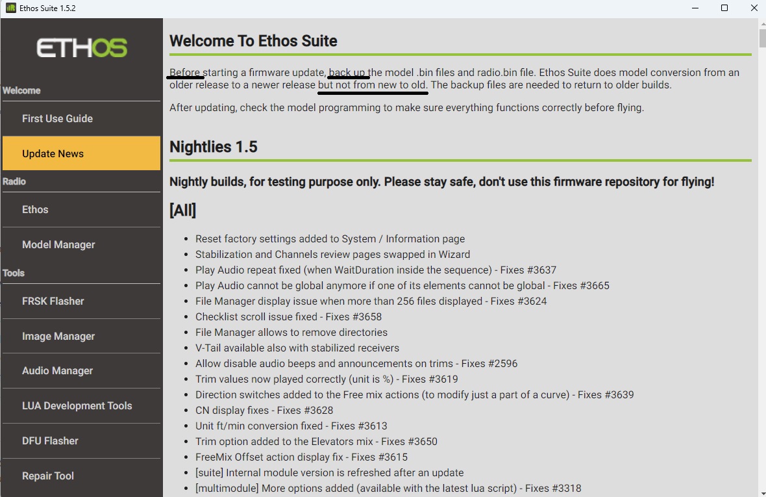This screenshot has width=766, height=497.
Task: Click the 'Nightly builds, for testing' warning text
Action: (441, 182)
